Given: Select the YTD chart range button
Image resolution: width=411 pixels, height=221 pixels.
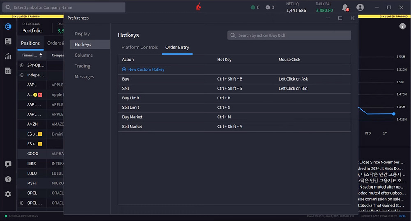Looking at the screenshot, I should 368,134.
